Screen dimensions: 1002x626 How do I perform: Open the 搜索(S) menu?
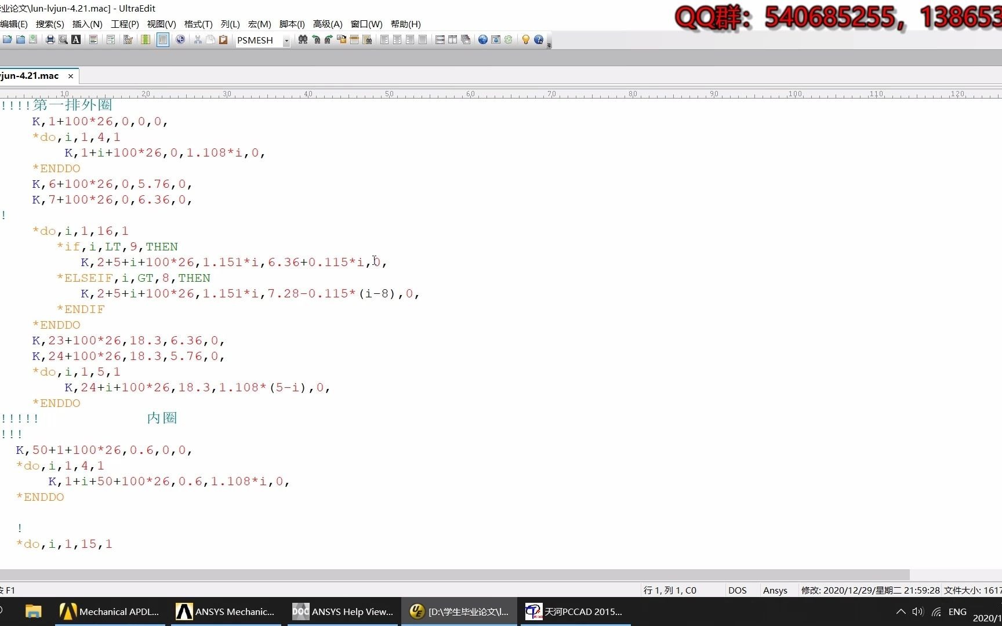click(x=50, y=24)
